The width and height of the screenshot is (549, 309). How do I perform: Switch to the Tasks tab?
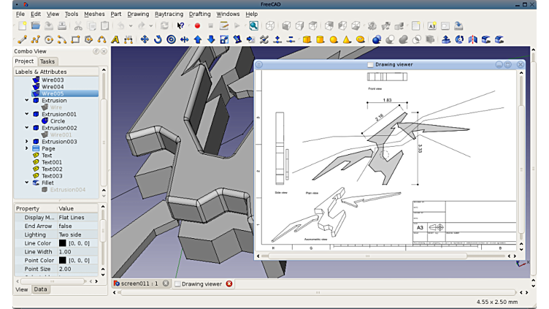47,61
